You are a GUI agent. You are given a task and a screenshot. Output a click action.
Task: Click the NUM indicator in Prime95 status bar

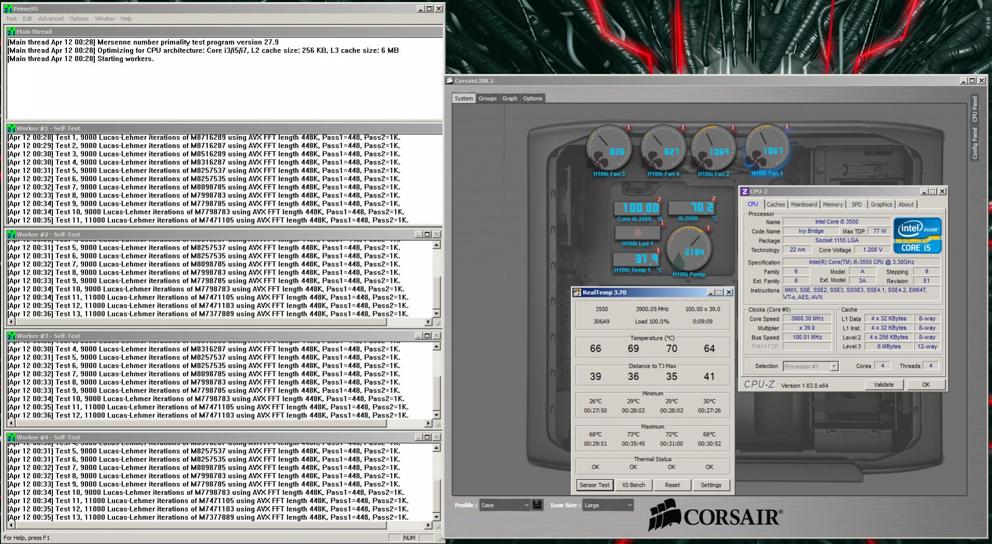coord(409,538)
